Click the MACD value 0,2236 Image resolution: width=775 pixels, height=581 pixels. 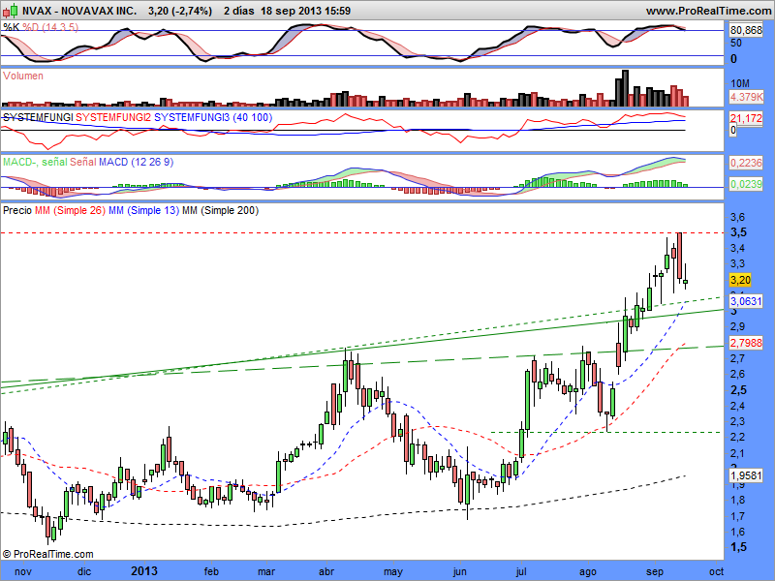click(746, 163)
